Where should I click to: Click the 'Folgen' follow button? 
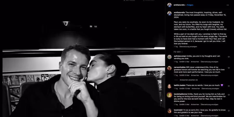190,5
